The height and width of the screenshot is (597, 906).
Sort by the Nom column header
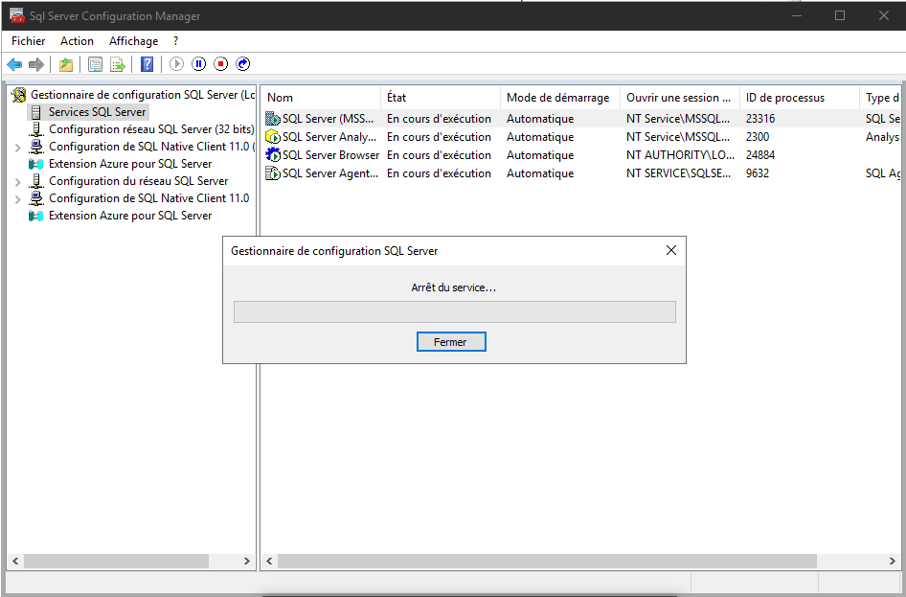(x=321, y=98)
